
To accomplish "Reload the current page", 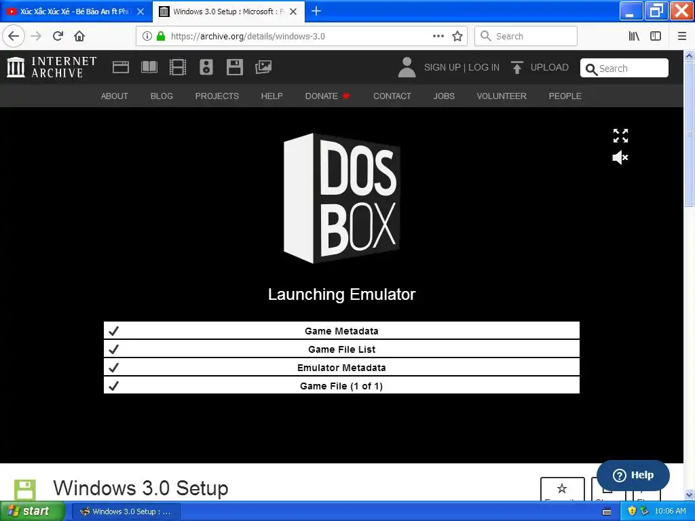I will tap(58, 36).
